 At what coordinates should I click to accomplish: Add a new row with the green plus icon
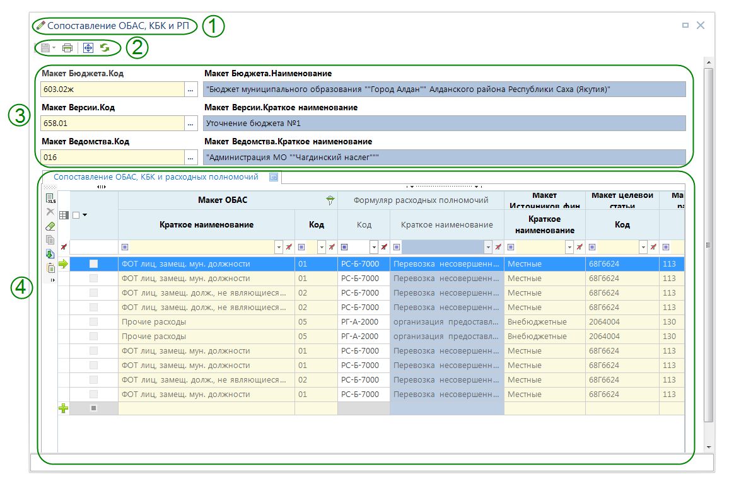click(63, 408)
